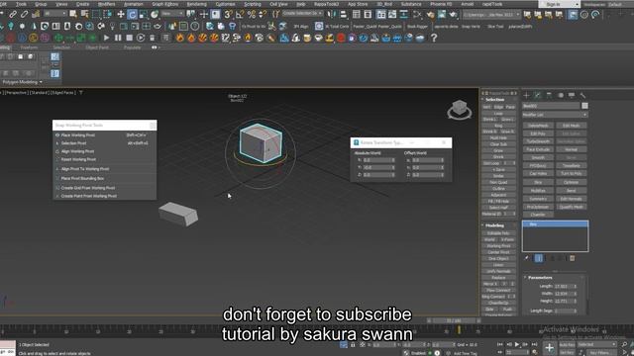Click the Pin Stack icon below modifier stack

[526, 258]
